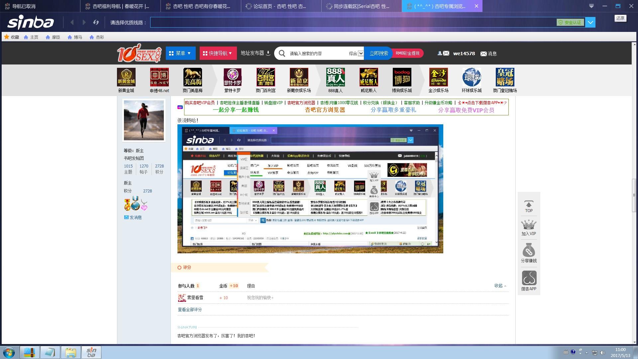
Task: Open the 分享赚钱 money bag icon
Action: 529,251
